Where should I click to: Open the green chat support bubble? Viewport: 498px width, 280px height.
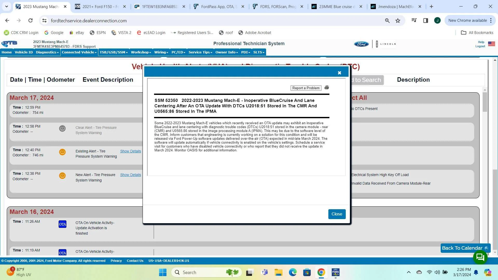pos(480,257)
